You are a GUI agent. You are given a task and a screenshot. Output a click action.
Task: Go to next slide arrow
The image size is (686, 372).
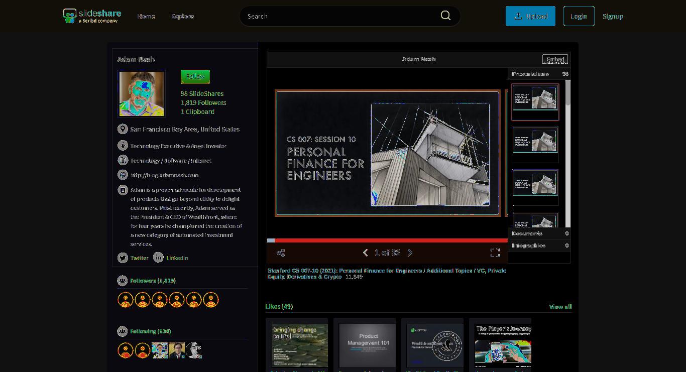[x=410, y=253]
